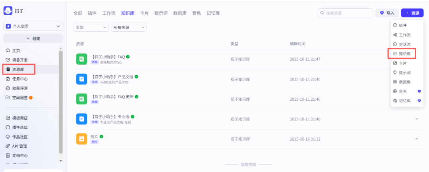The width and height of the screenshot is (429, 172).
Task: Switch to the 卡片 tab
Action: pos(144,13)
